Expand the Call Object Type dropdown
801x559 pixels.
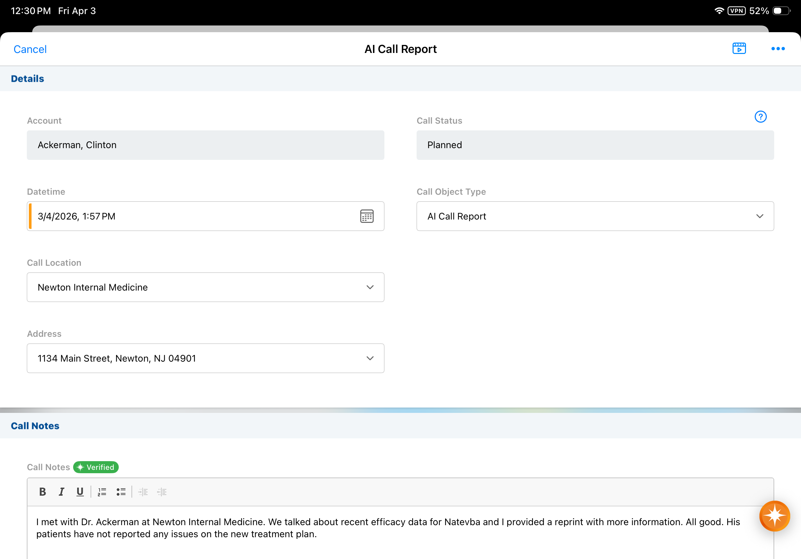(x=595, y=216)
